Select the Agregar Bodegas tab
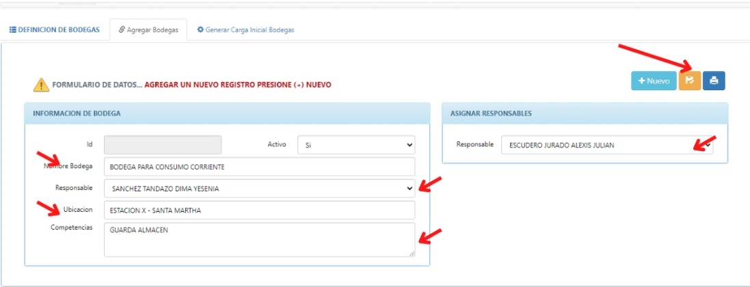Viewport: 750px width, 287px height. pyautogui.click(x=148, y=29)
